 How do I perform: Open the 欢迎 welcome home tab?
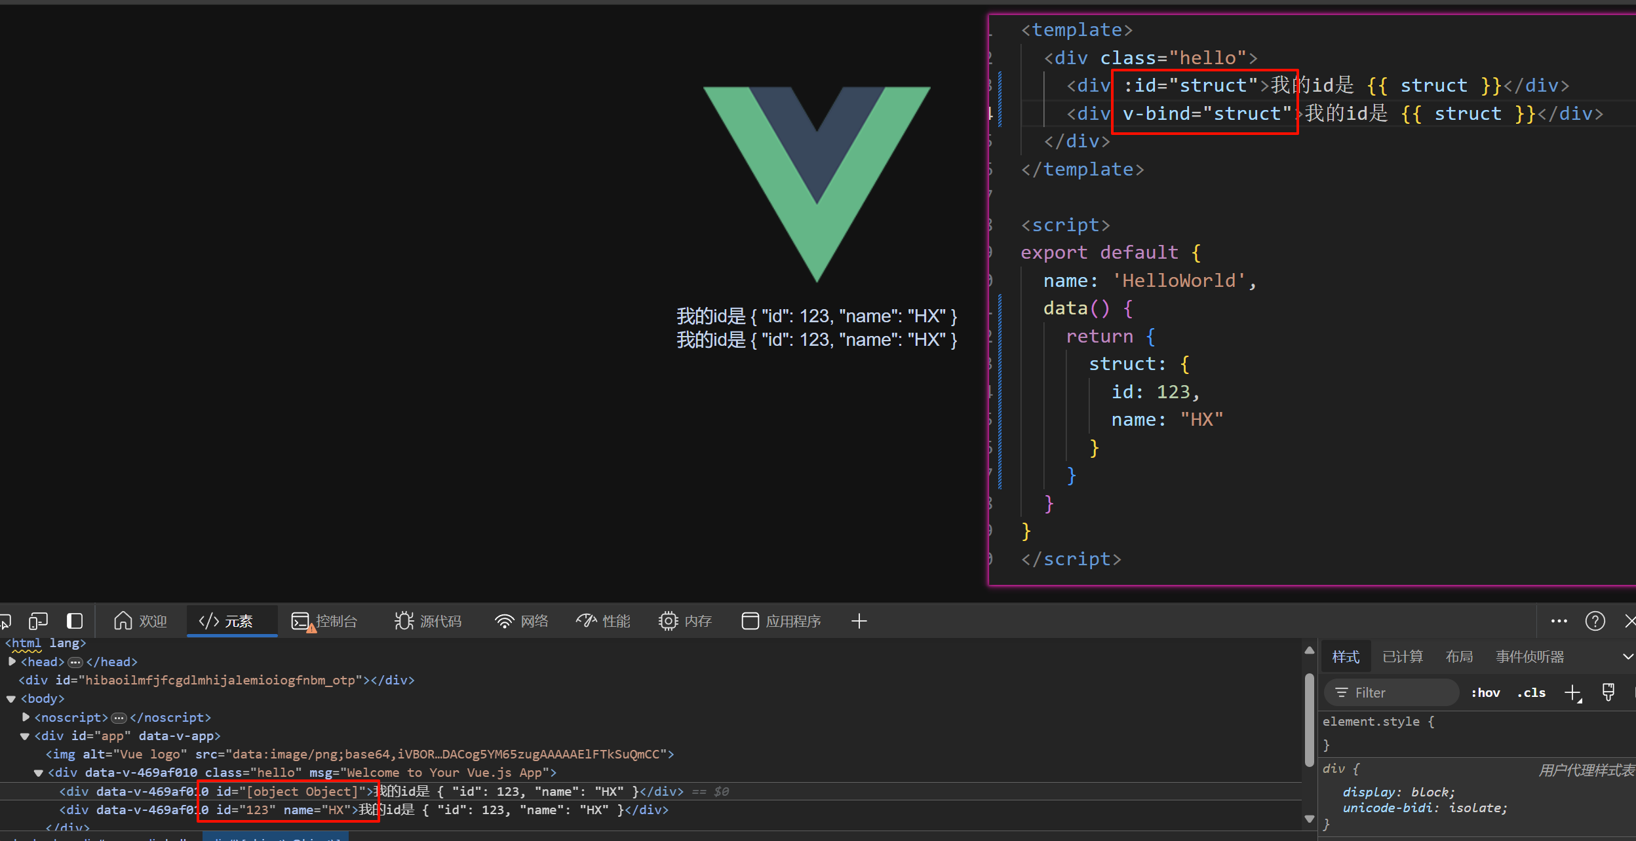140,621
